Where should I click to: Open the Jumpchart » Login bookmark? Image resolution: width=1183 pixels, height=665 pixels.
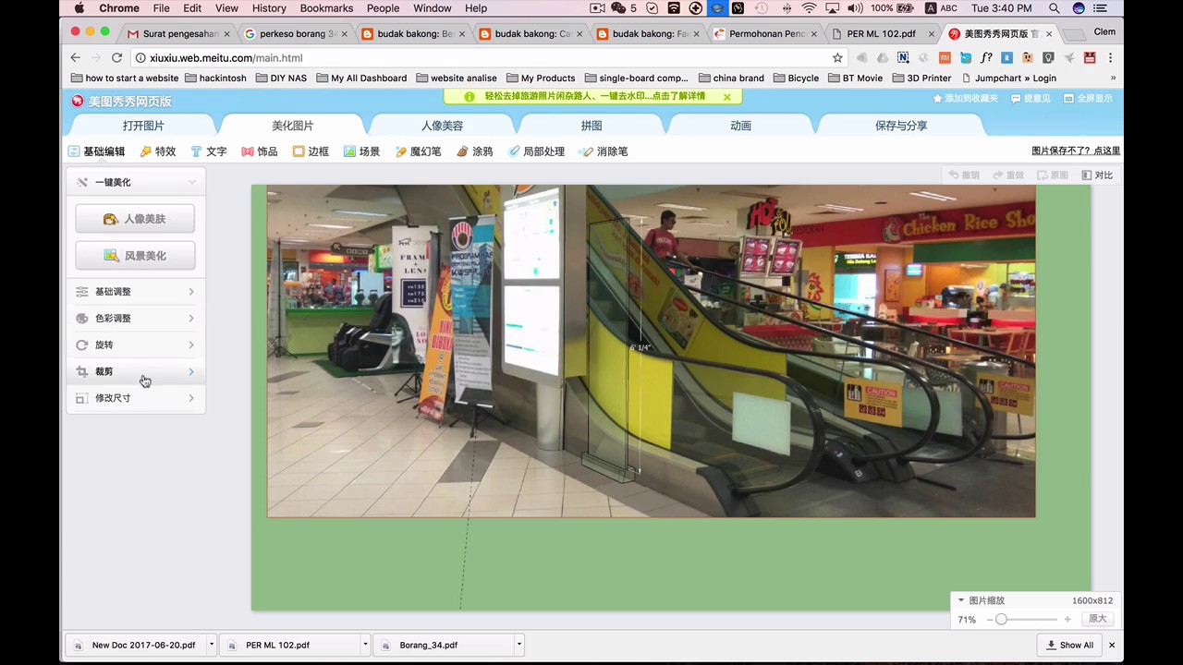1009,79
